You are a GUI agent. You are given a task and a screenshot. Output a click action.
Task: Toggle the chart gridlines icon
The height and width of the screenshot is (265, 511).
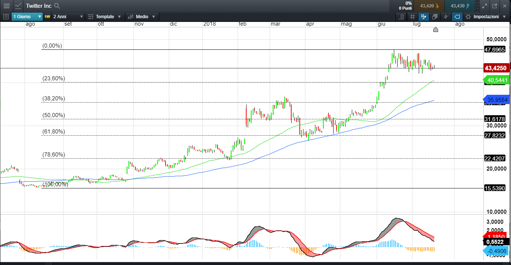coord(412,17)
